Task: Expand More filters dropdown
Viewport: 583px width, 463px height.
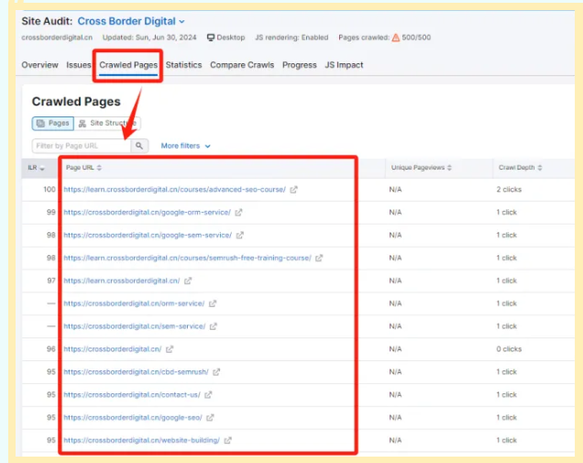Action: [x=185, y=146]
